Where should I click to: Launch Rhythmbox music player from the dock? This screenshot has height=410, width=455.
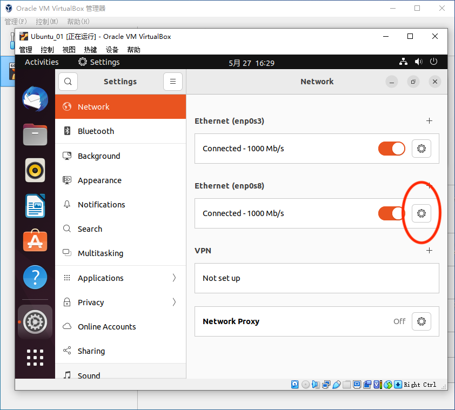[x=35, y=170]
